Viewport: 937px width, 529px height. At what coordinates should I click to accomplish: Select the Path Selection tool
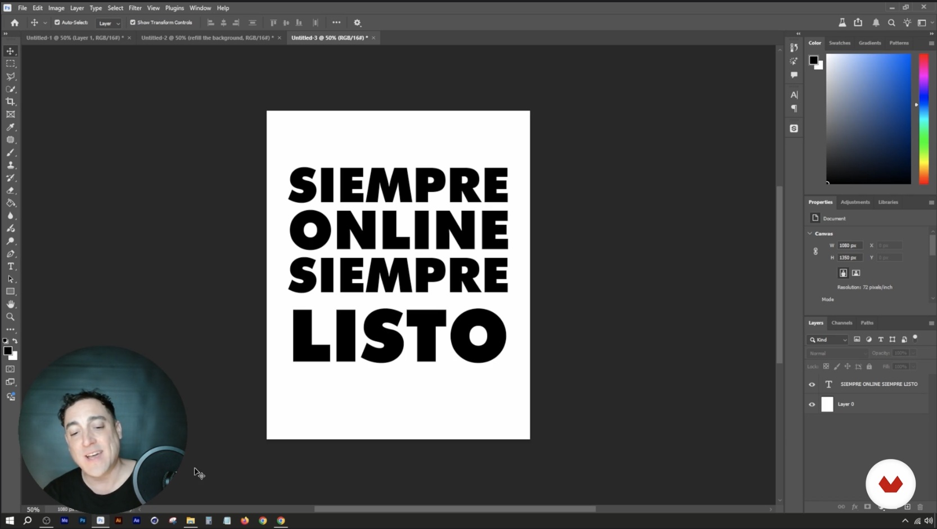tap(10, 279)
